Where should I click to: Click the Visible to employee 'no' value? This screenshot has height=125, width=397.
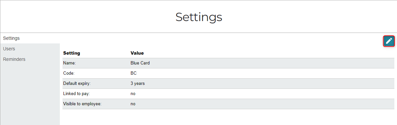(x=133, y=104)
